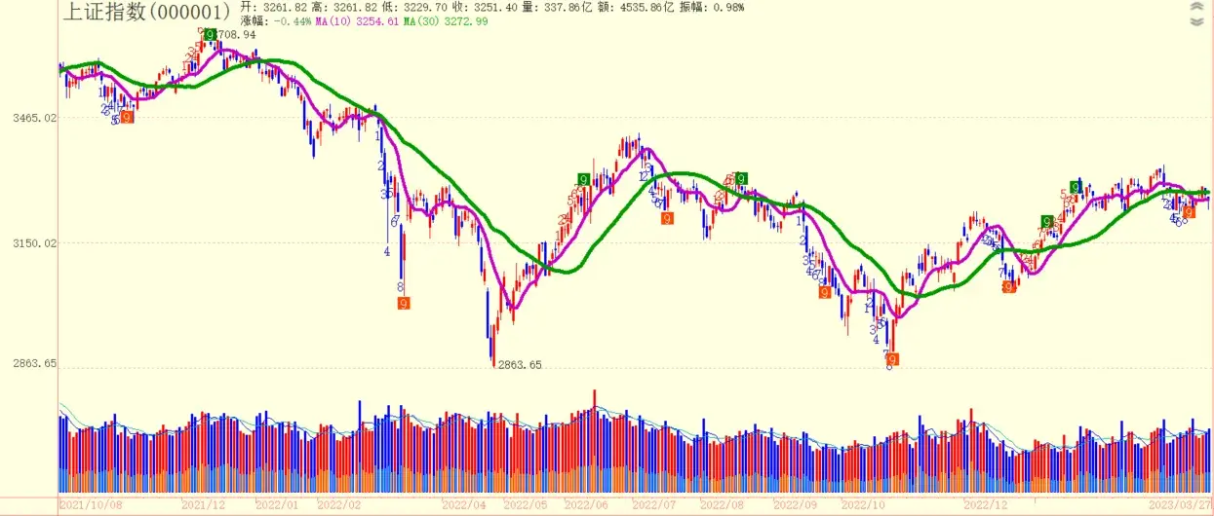This screenshot has height=516, width=1214.
Task: Click the double up chevron icon
Action: [x=1196, y=7]
